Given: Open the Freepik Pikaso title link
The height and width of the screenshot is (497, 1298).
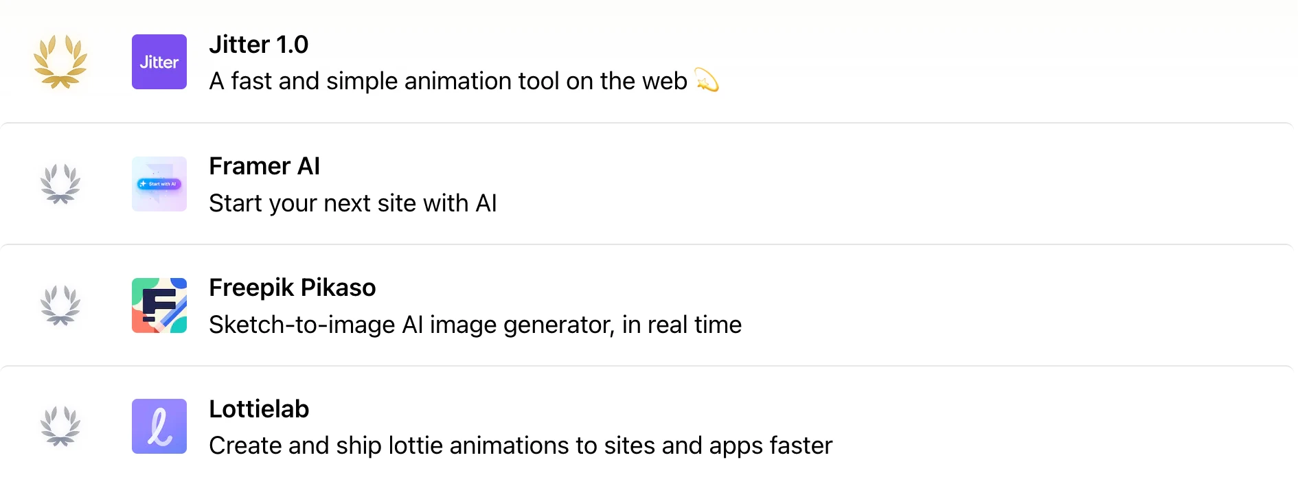Looking at the screenshot, I should tap(293, 288).
